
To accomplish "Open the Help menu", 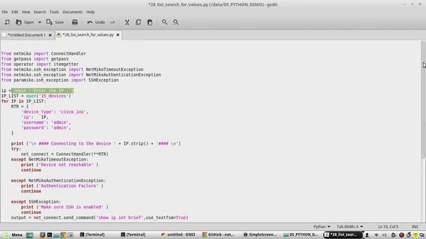I will pyautogui.click(x=91, y=12).
